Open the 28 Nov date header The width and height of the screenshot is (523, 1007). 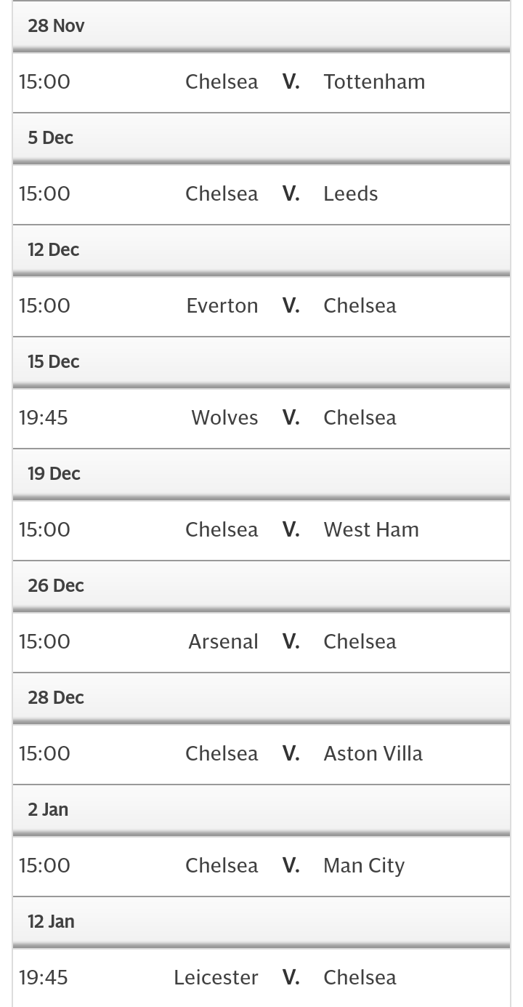coord(56,26)
